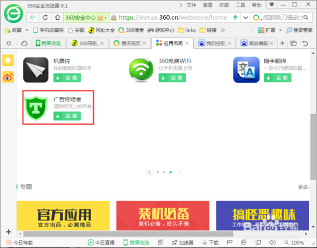
Task: Expand the 收藏 dropdown arrow
Action: coord(27,30)
